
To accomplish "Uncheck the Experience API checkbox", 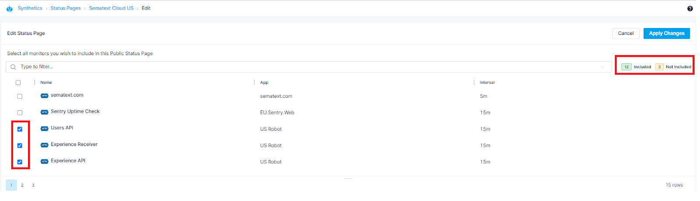I will (20, 162).
